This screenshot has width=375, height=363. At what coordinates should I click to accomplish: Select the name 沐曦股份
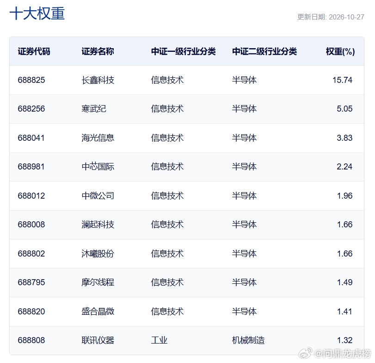coord(98,254)
